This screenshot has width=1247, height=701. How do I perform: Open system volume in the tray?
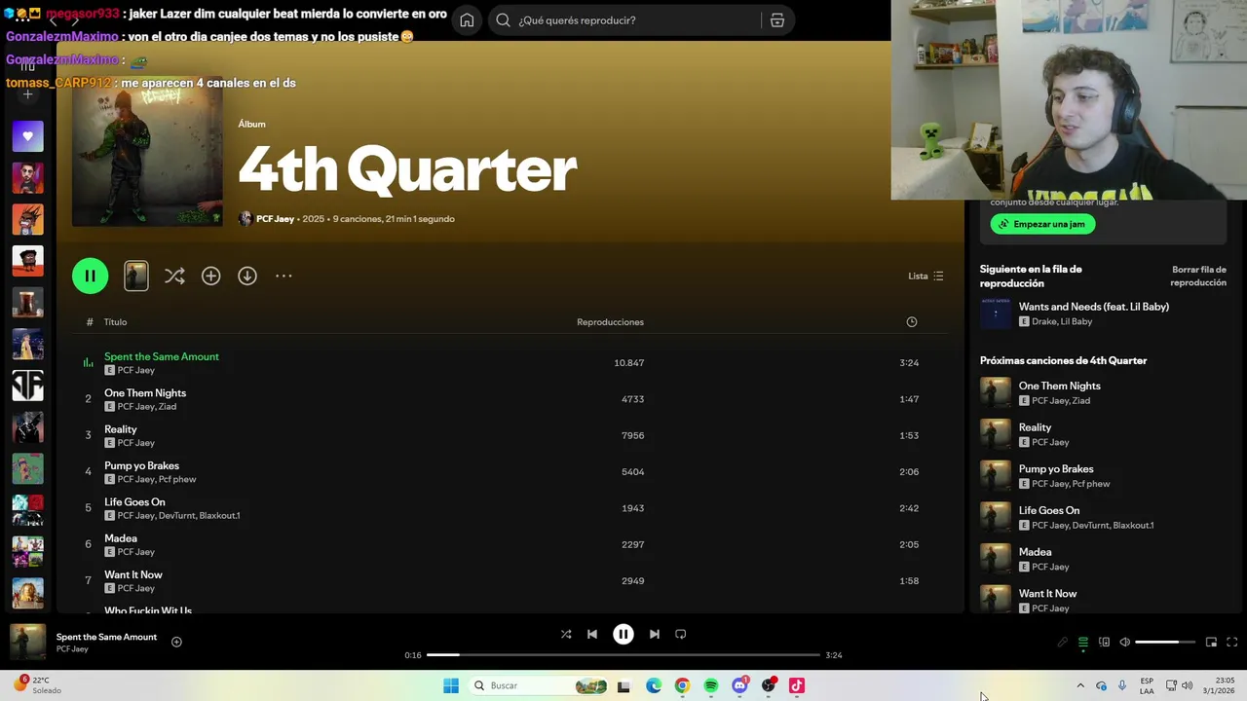[1187, 685]
